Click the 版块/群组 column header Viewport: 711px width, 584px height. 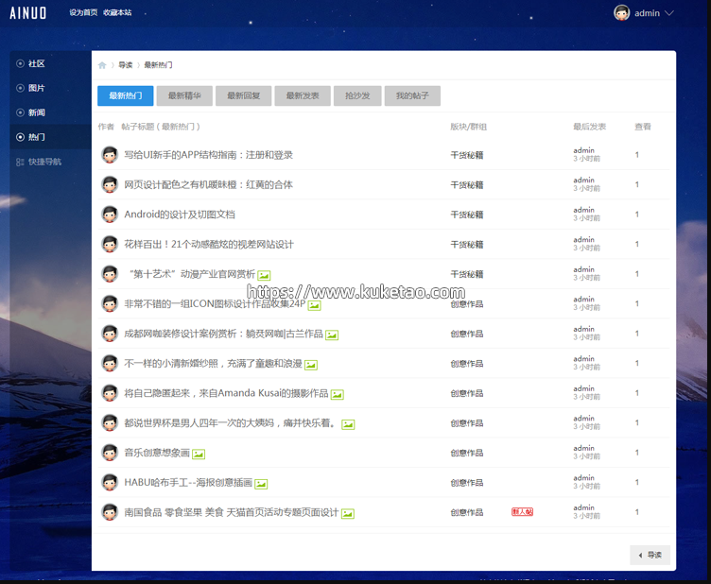(x=468, y=127)
